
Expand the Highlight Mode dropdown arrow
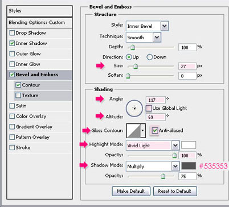click(175, 146)
